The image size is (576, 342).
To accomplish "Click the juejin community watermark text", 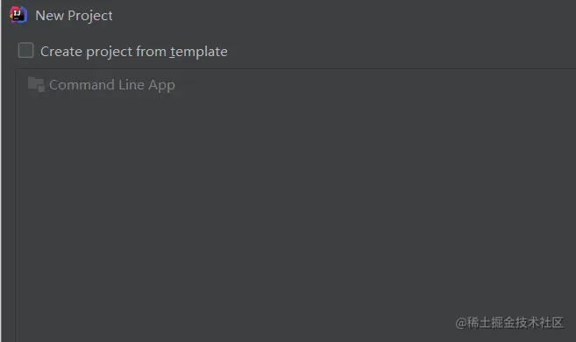I will coord(509,323).
